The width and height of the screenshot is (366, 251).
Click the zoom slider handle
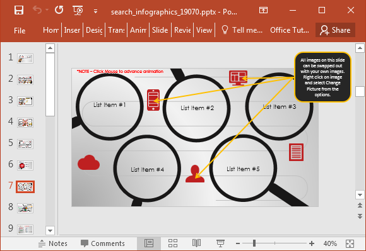click(x=254, y=243)
